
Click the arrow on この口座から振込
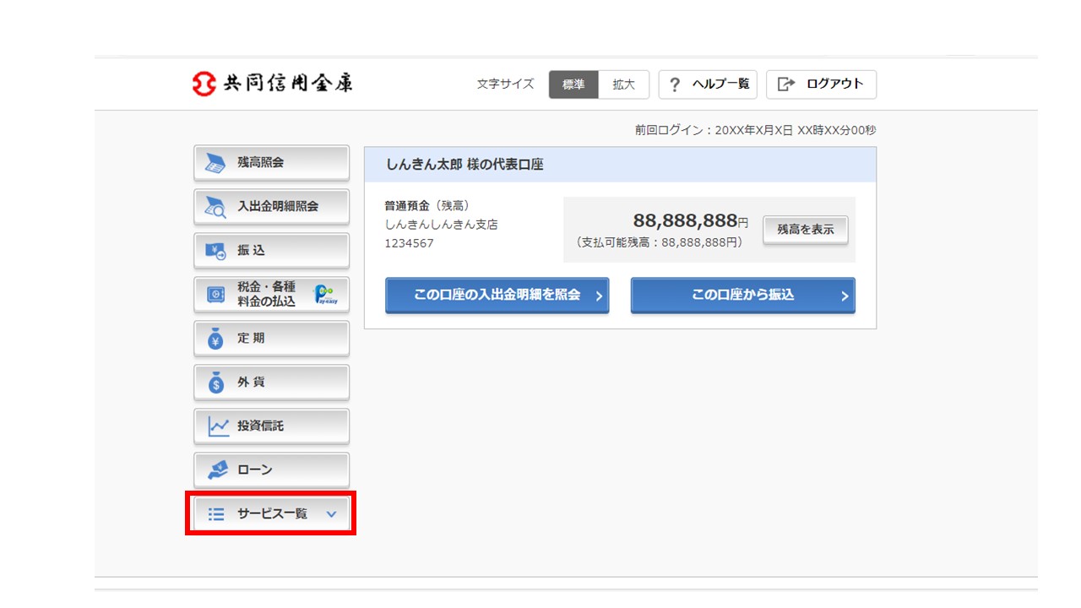pyautogui.click(x=844, y=296)
